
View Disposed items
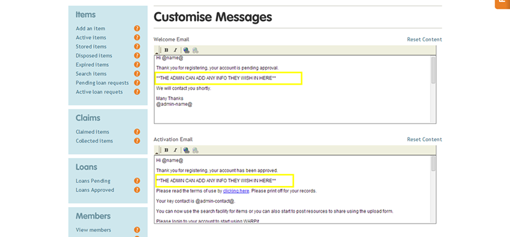(94, 56)
